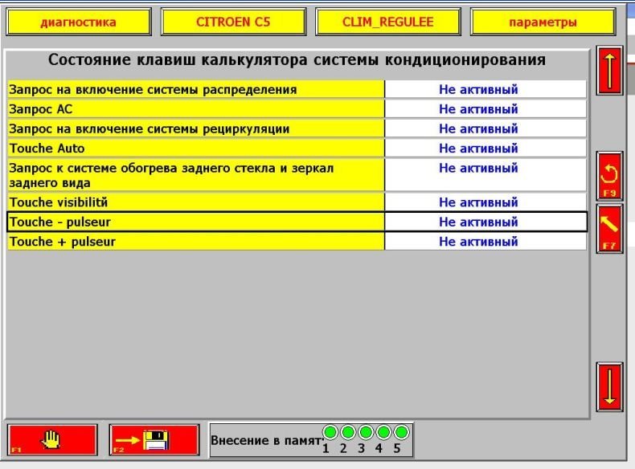Click the параметры header button
The height and width of the screenshot is (469, 635).
(x=543, y=22)
